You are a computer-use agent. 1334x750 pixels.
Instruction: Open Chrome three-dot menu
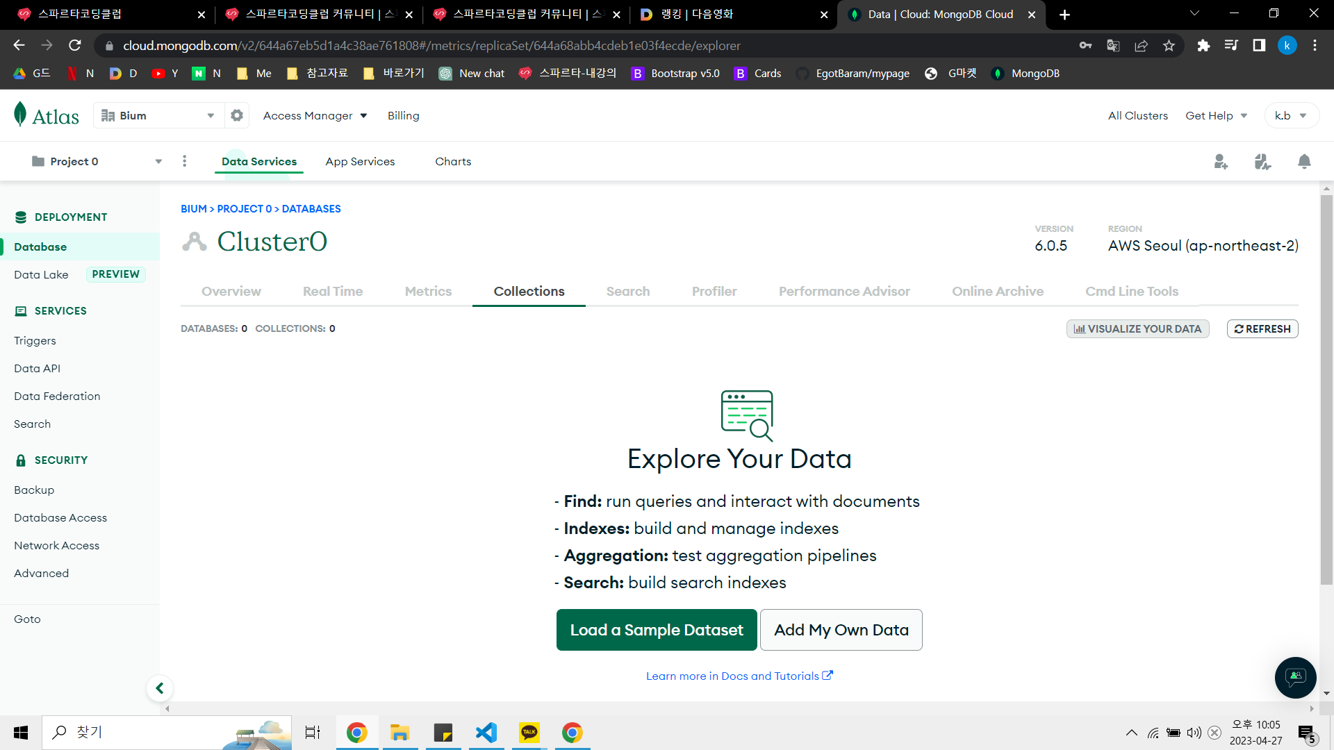click(x=1315, y=46)
